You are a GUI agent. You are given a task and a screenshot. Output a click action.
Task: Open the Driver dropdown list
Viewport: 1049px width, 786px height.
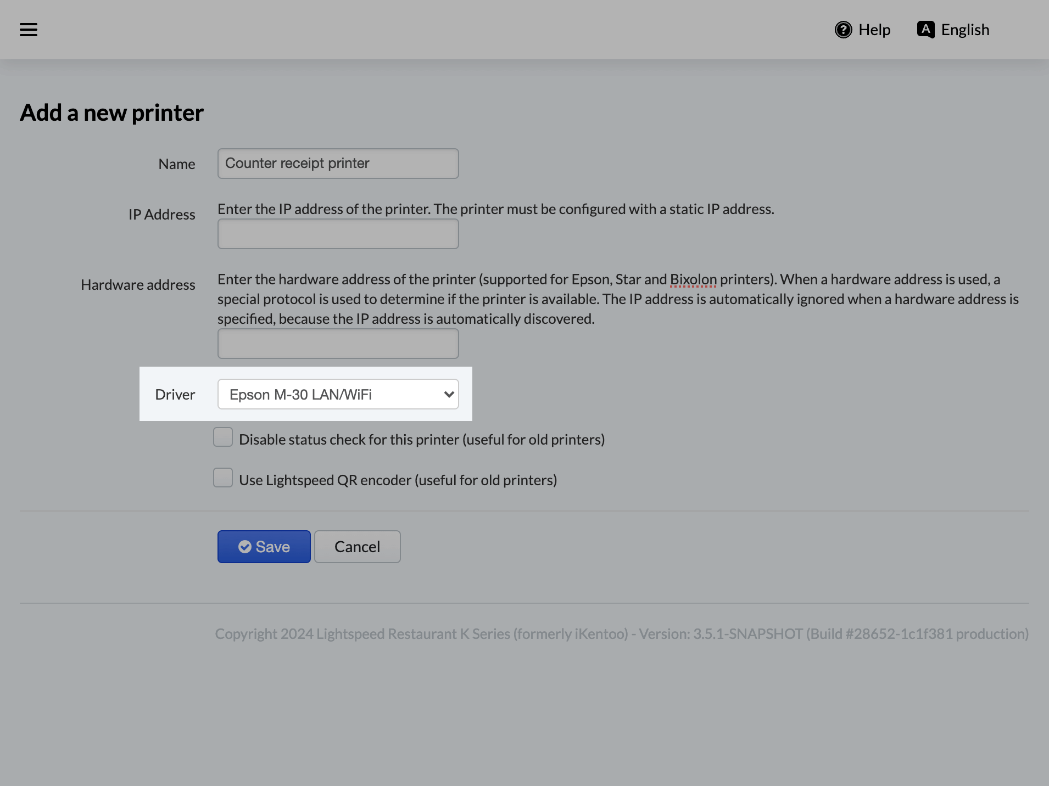[338, 394]
